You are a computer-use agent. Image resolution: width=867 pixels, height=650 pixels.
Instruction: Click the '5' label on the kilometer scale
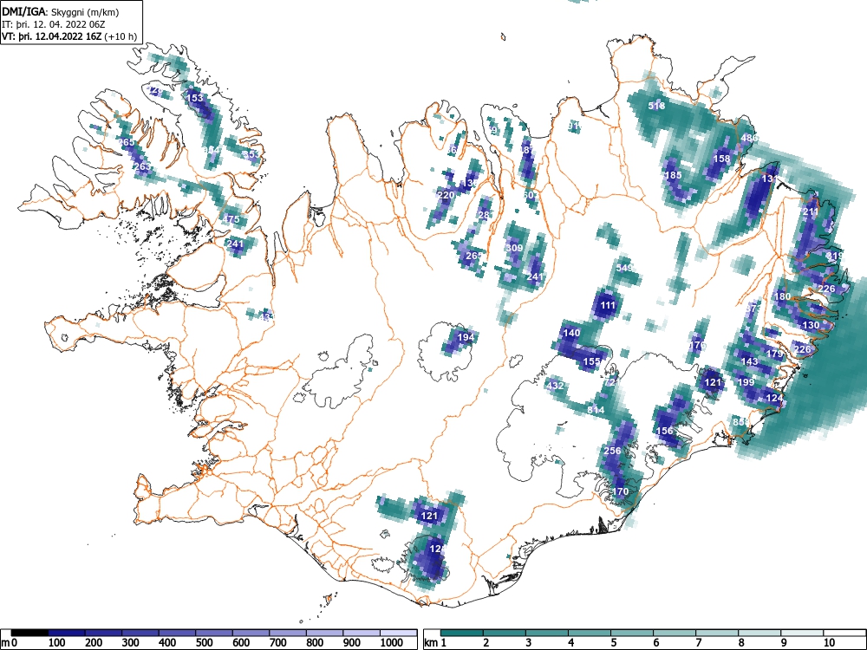(613, 643)
